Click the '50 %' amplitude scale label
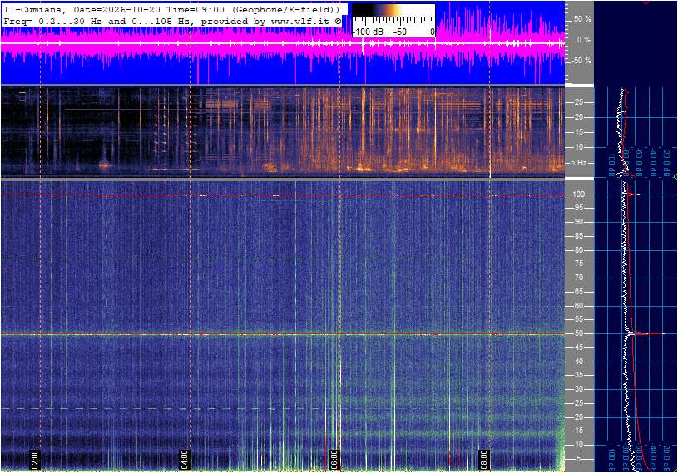 pyautogui.click(x=582, y=19)
